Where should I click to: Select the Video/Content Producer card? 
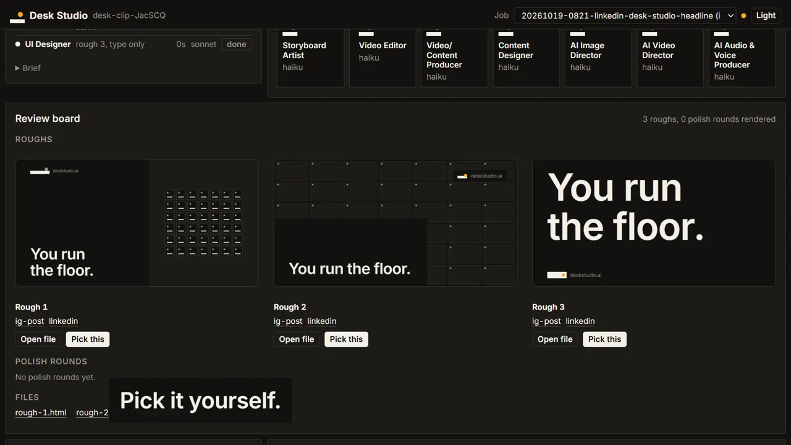454,57
